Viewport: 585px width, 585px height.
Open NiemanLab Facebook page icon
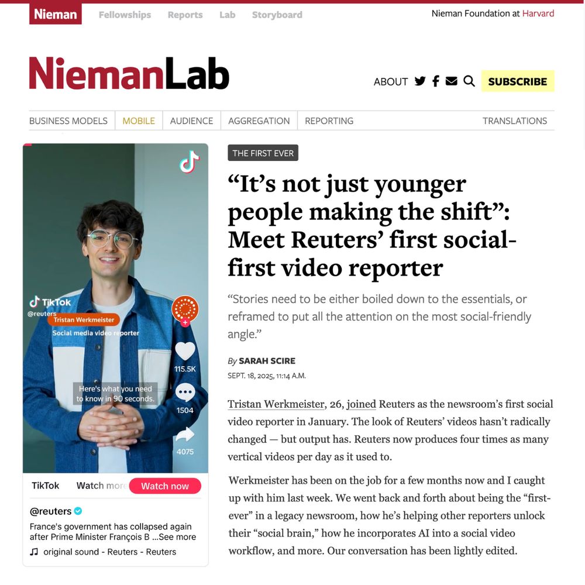coord(435,81)
